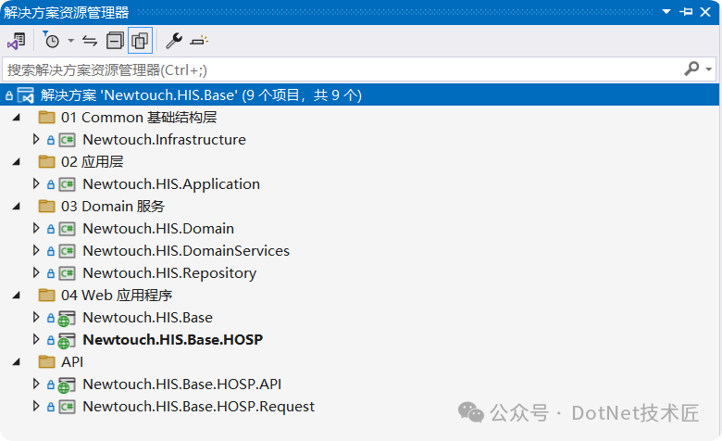Toggle auto-hide pin on solution explorer
The image size is (722, 441).
pyautogui.click(x=686, y=11)
